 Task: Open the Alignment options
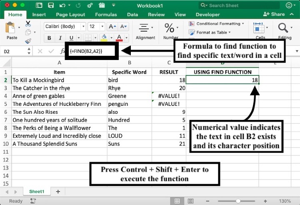[x=145, y=31]
